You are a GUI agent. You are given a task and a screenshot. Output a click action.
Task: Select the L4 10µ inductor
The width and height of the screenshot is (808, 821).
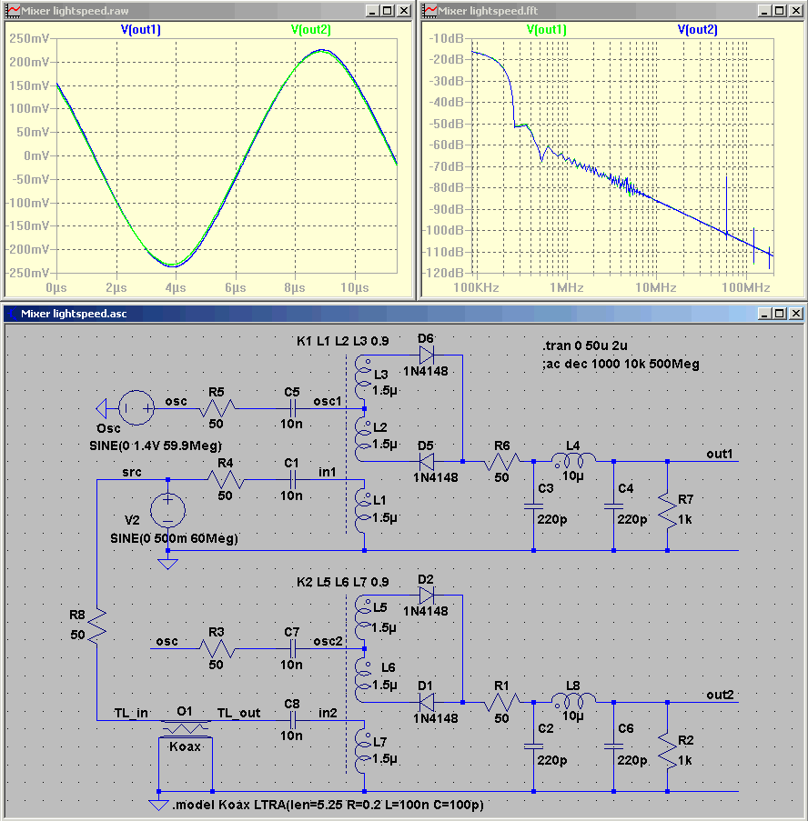(573, 460)
